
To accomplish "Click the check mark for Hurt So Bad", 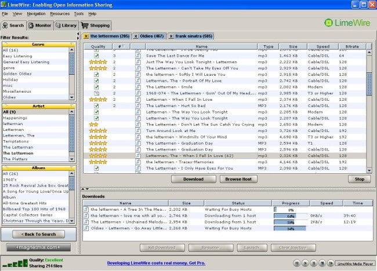I will tap(96, 105).
